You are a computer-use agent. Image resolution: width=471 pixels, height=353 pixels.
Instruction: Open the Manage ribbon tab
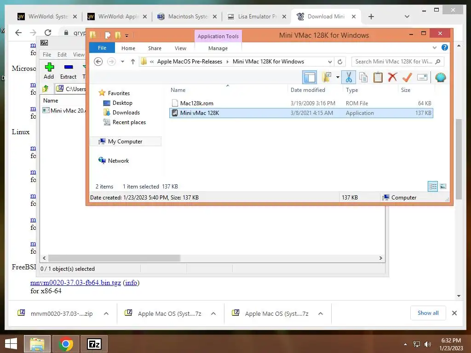pos(218,48)
